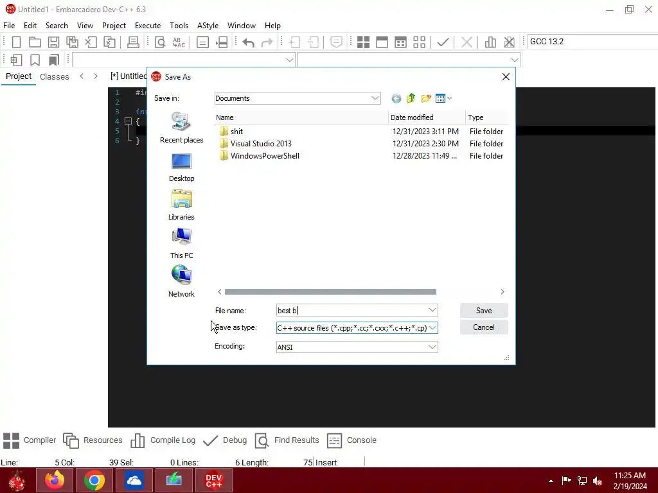The image size is (658, 493).
Task: Click the Insert snippet toolbar icon
Action: pos(16,60)
